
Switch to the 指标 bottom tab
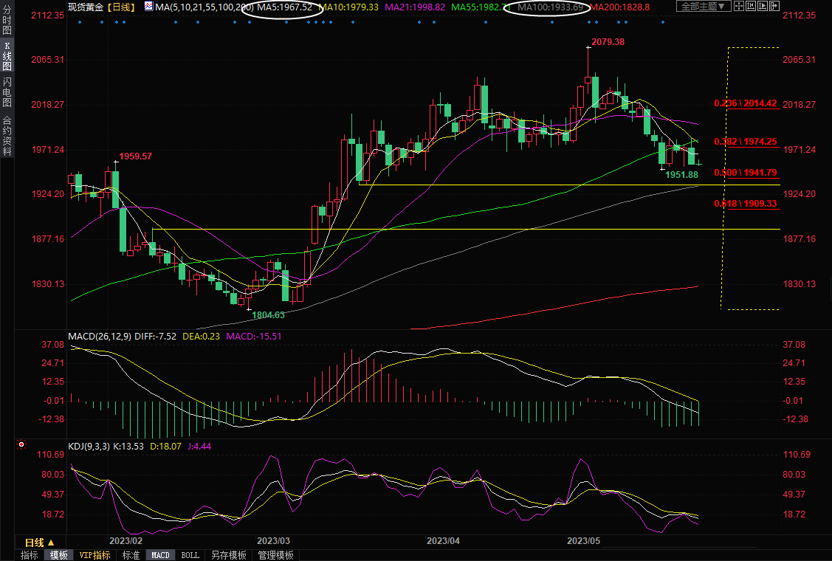click(29, 555)
